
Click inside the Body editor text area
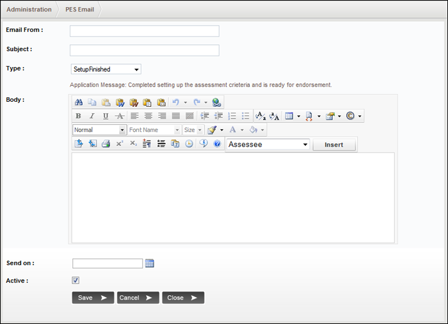point(233,198)
